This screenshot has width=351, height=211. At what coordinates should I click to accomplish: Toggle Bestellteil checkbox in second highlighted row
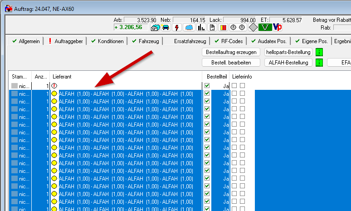coord(207,101)
